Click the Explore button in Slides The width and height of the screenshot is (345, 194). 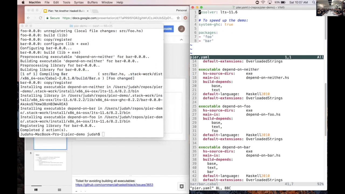click(182, 186)
